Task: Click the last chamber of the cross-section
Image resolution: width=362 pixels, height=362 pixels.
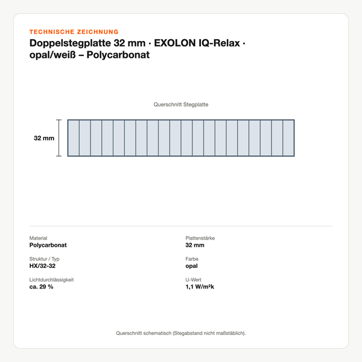Action: coord(288,138)
